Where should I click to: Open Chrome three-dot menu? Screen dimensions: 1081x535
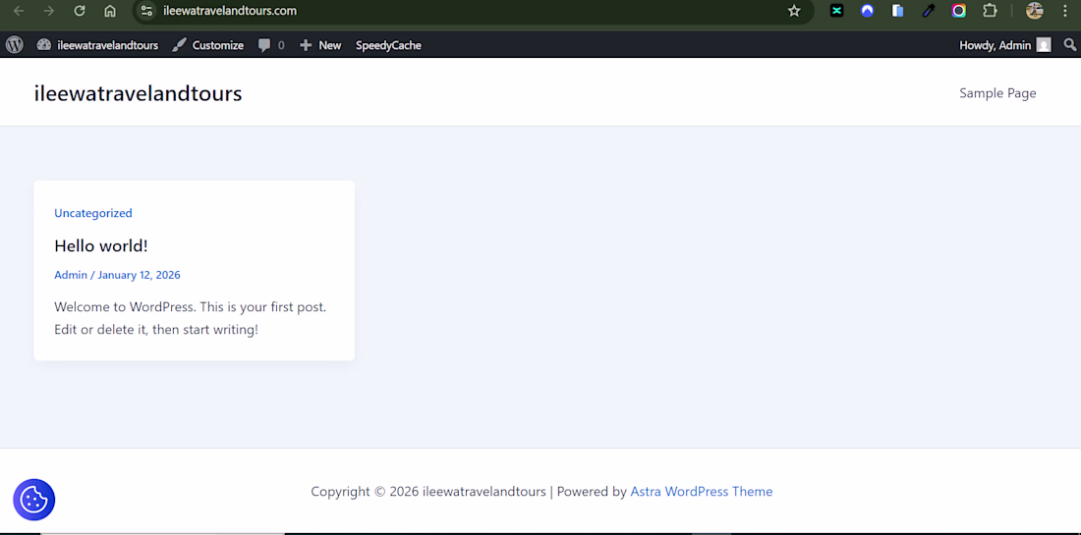[x=1065, y=11]
